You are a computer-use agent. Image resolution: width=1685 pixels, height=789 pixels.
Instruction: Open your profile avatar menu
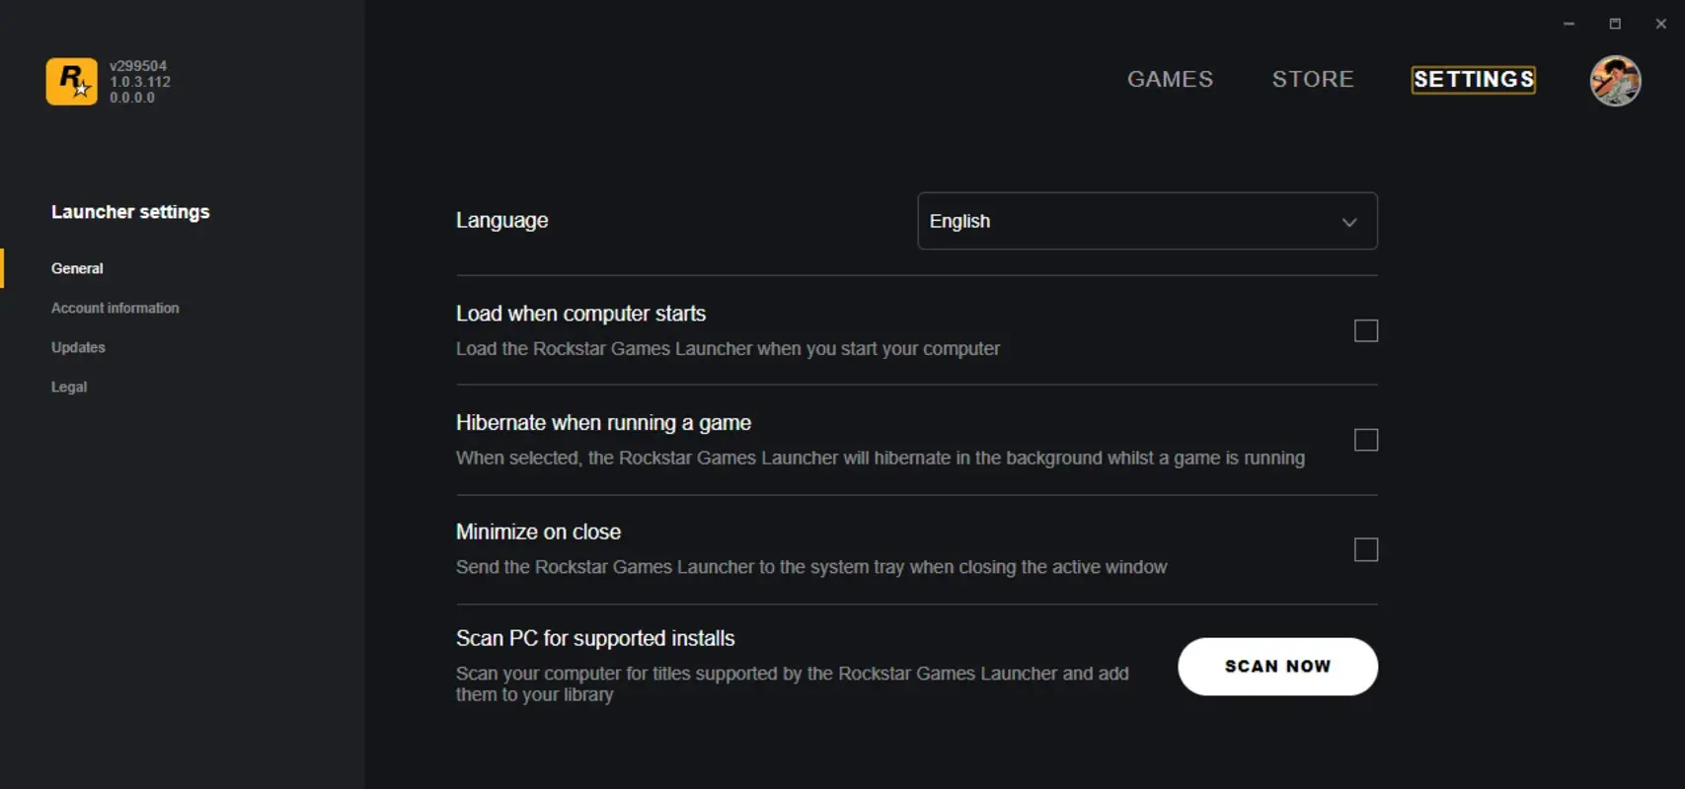(x=1616, y=80)
